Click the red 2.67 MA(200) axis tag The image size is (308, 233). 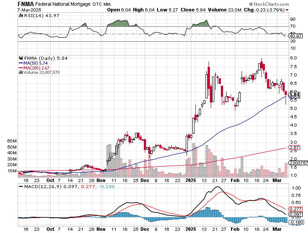click(294, 148)
